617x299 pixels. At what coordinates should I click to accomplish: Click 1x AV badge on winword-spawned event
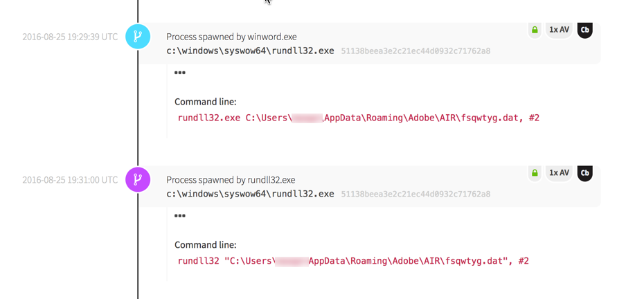559,30
